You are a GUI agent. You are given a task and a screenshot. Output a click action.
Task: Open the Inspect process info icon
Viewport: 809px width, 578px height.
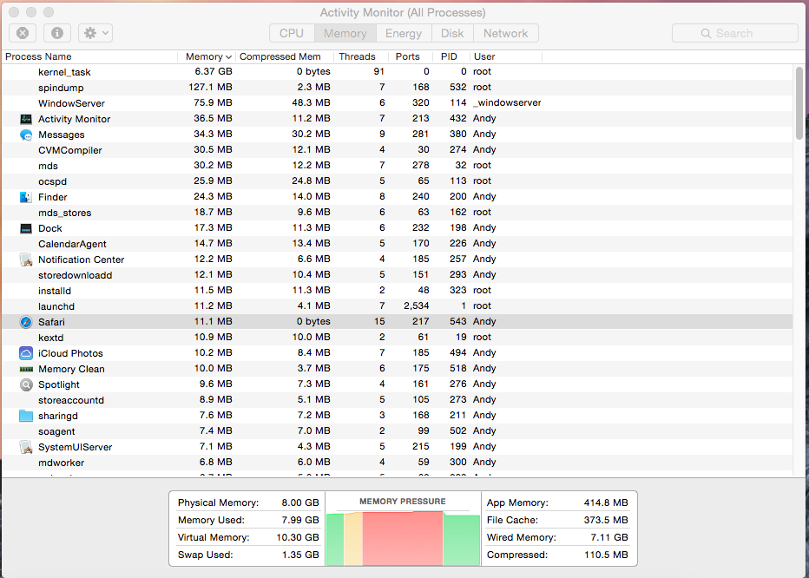coord(56,33)
